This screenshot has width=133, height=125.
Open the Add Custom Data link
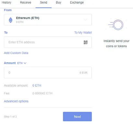point(16,53)
